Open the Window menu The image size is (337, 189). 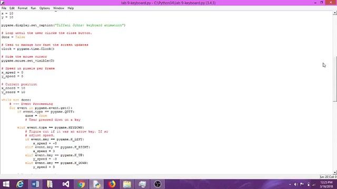tap(58, 8)
